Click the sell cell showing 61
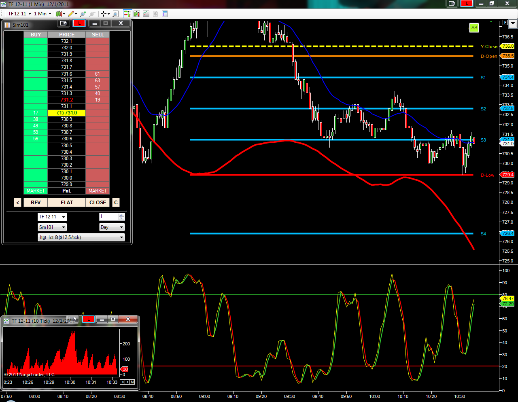Viewport: 518px width, 402px height. 98,74
